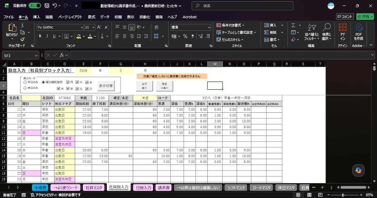Click the Increase Decimal icon
Viewport: 377px width, 198px height.
tap(201, 36)
